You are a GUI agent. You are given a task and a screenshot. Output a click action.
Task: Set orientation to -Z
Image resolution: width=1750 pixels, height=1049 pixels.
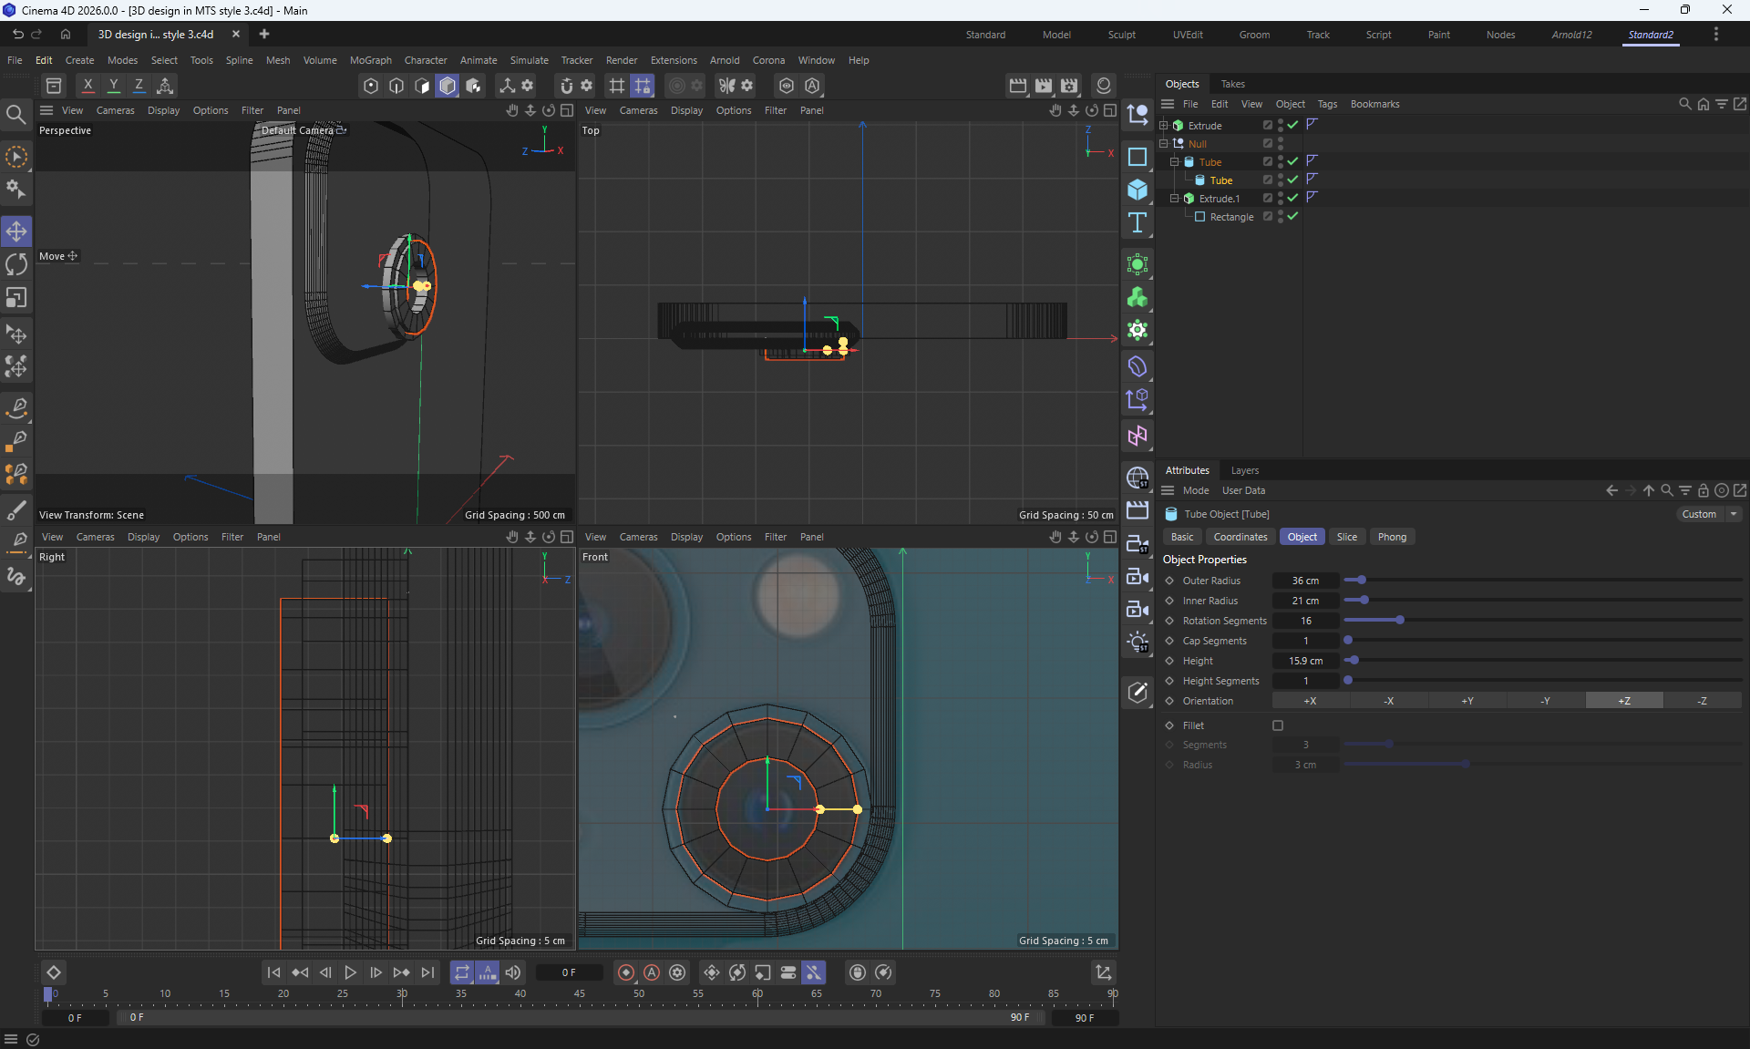coord(1702,701)
